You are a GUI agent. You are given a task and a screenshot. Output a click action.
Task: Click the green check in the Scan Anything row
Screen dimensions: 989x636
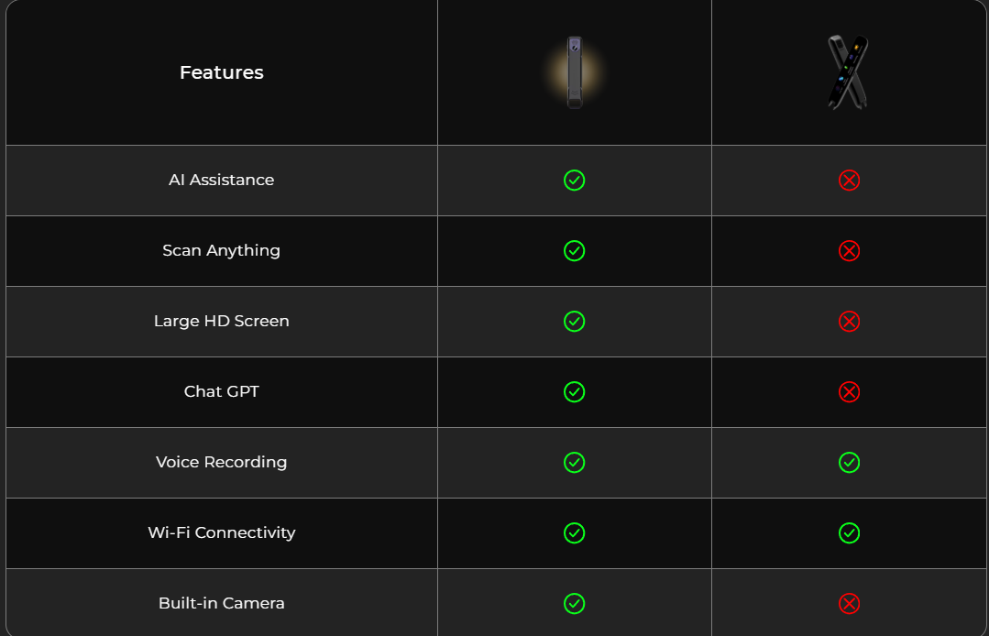point(574,251)
